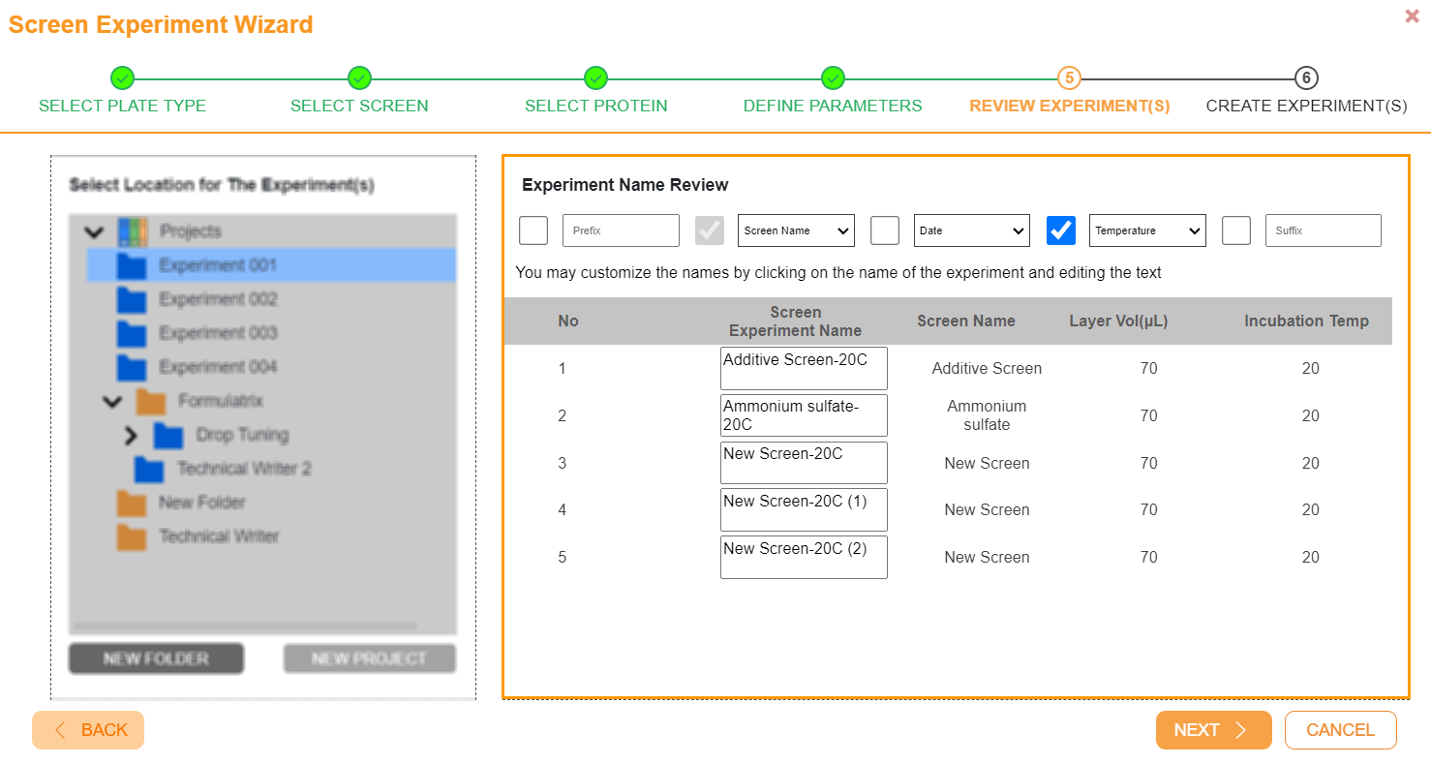Click the step 6 circle icon
This screenshot has height=765, width=1431.
point(1306,78)
